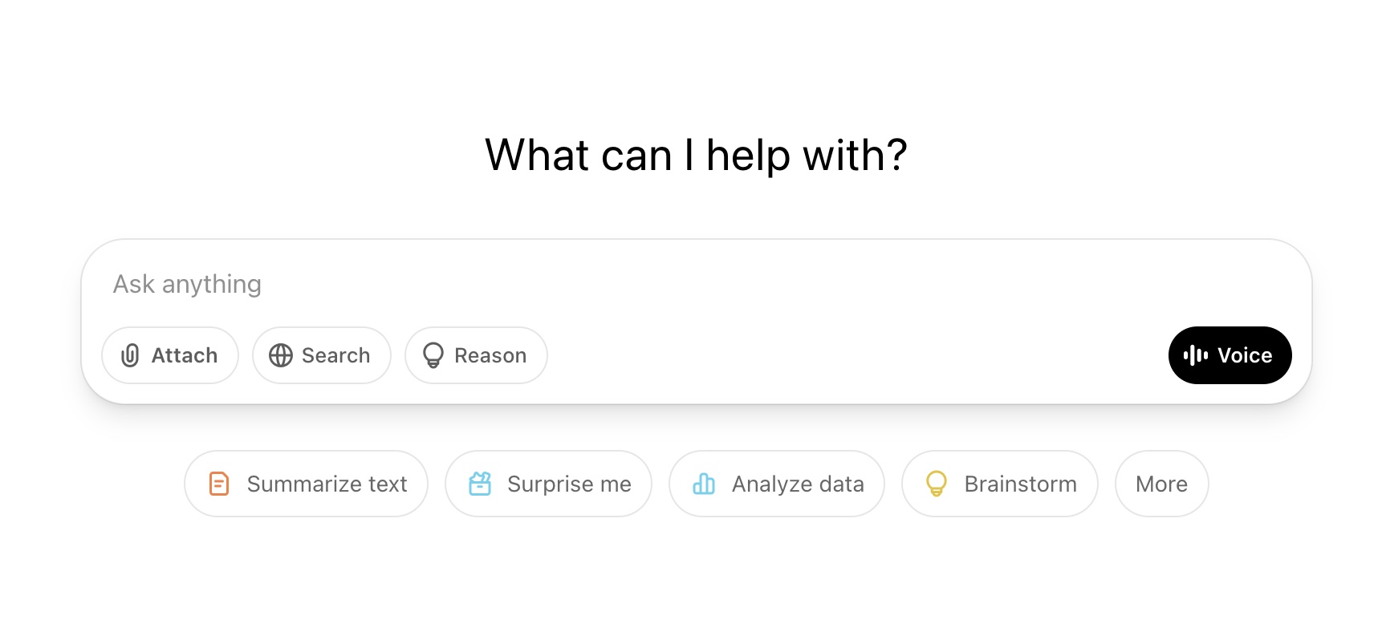The image size is (1382, 632).
Task: Click the blue gift icon for Surprise
Action: pyautogui.click(x=480, y=484)
